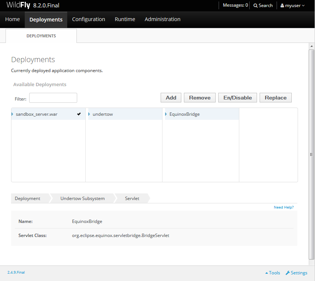Open the Need Help? link
315x281 pixels.
(x=284, y=207)
